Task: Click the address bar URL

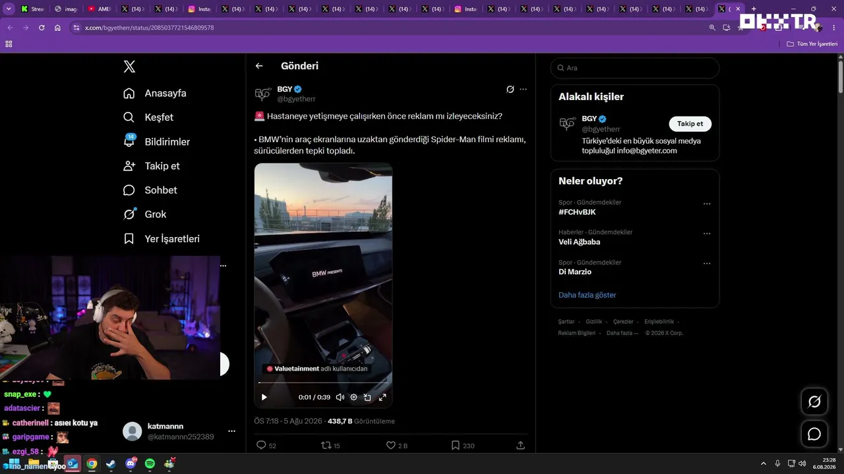Action: coord(150,28)
